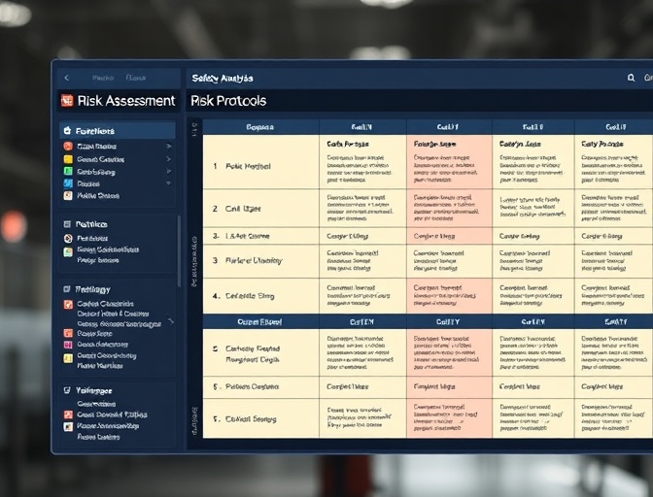Image resolution: width=653 pixels, height=497 pixels.
Task: Click the green-and-yellow card icon in the sidebar
Action: (68, 251)
